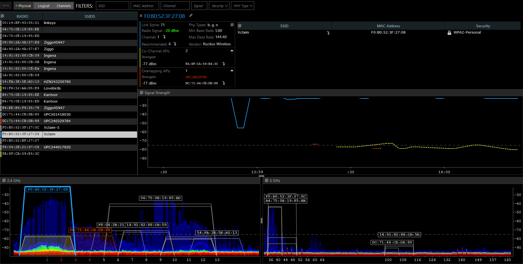Open the PHY Type filter dropdown
Screen dimensions: 523x264
(242, 6)
